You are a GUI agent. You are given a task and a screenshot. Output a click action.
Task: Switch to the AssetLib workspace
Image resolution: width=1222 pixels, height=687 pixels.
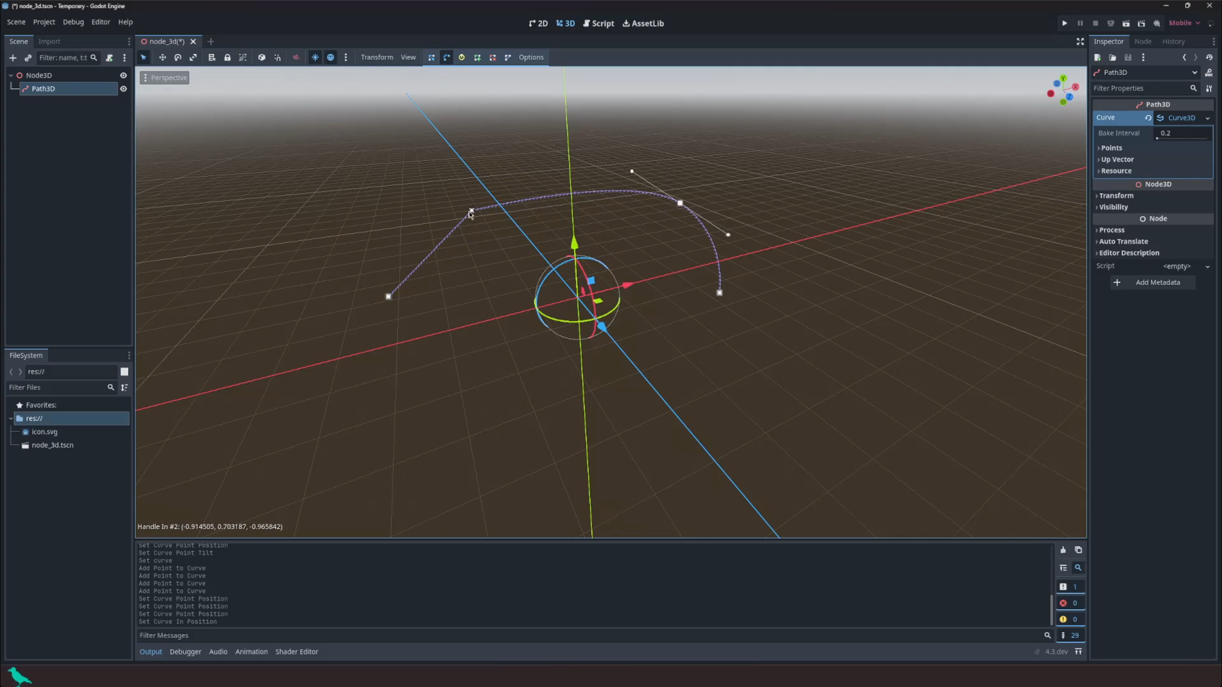tap(643, 23)
